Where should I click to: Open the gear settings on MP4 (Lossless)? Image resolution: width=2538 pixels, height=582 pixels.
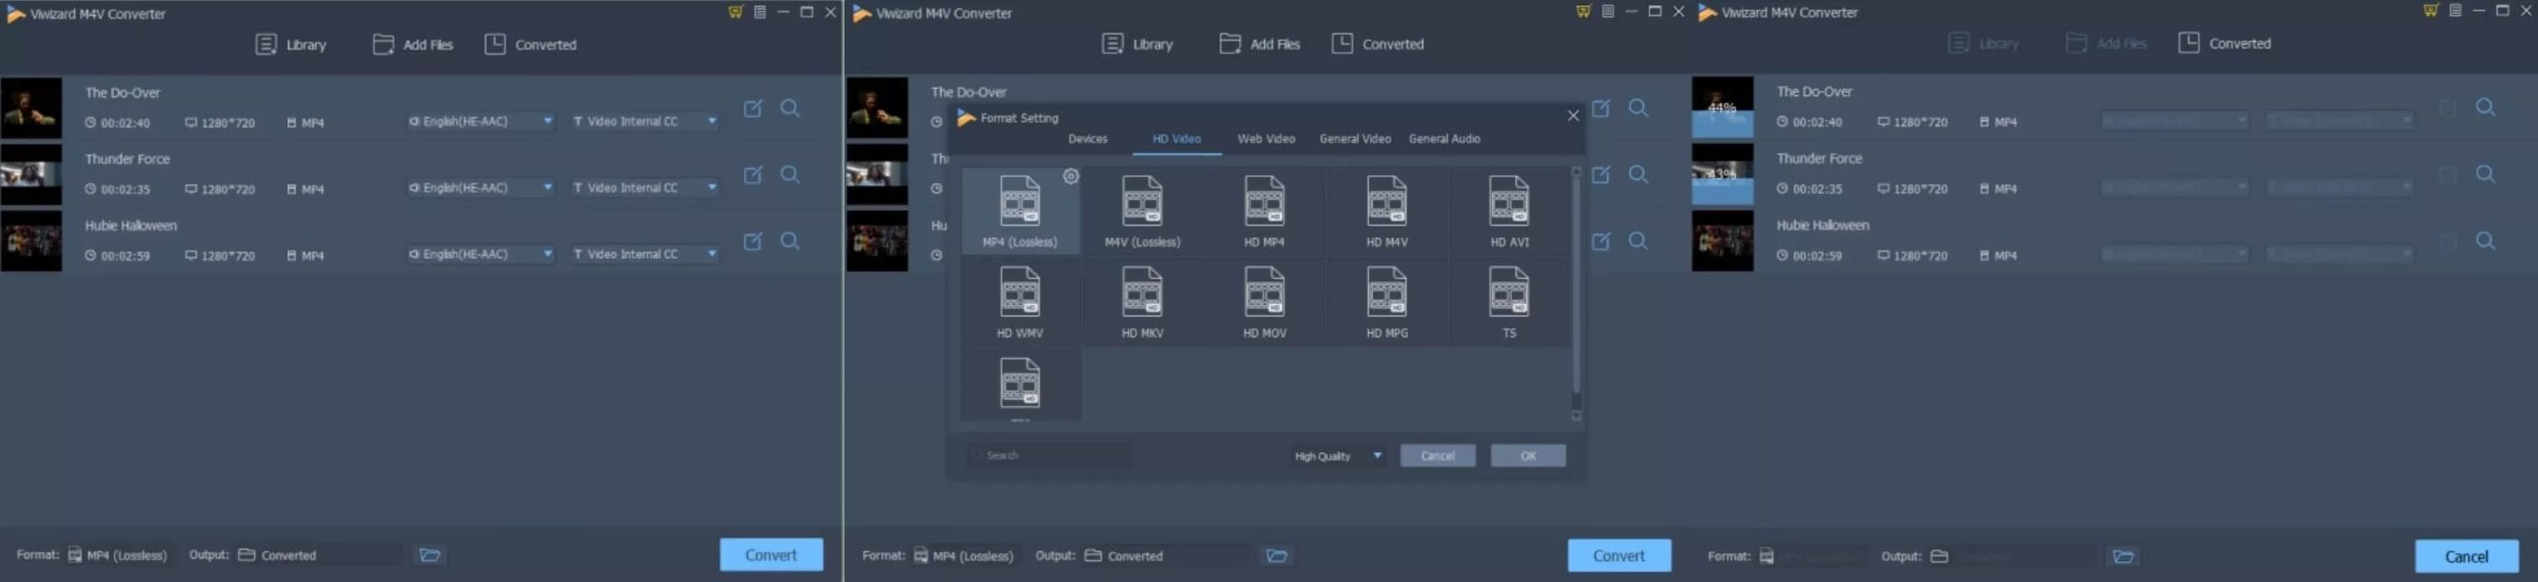coord(1071,176)
